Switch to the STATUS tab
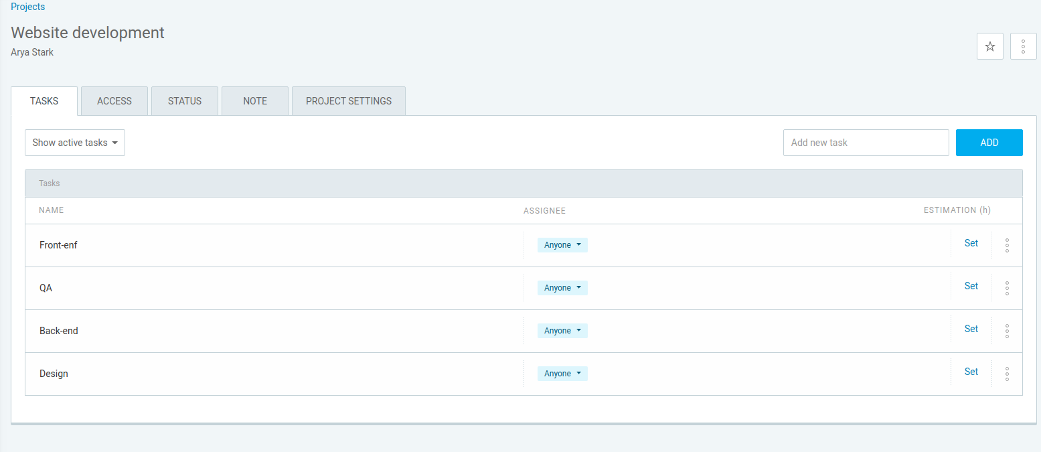 (185, 101)
